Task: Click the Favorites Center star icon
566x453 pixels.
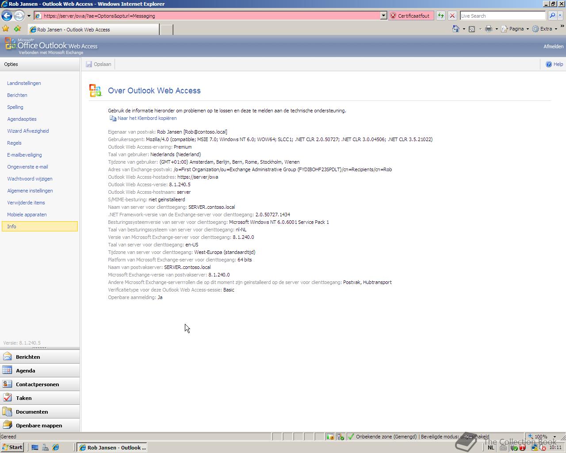Action: 6,29
